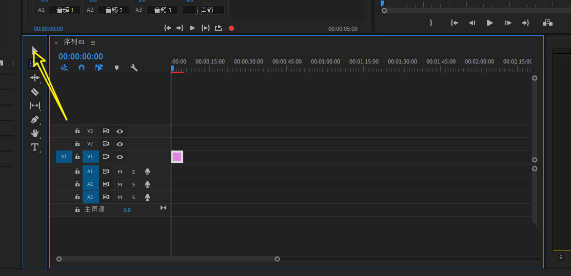This screenshot has height=276, width=571.
Task: Toggle lock on audio track A3
Action: point(77,197)
